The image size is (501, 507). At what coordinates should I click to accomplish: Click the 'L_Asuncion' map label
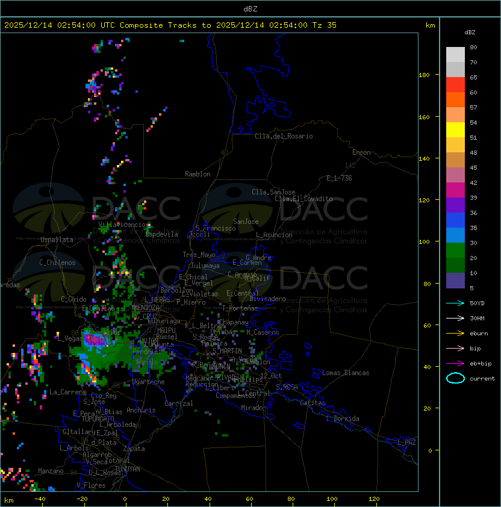pyautogui.click(x=274, y=235)
